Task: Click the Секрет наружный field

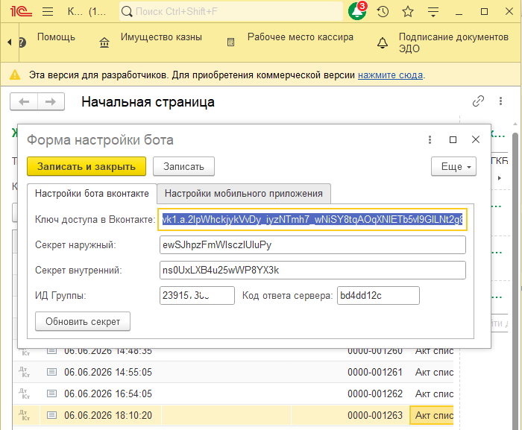Action: pyautogui.click(x=312, y=245)
